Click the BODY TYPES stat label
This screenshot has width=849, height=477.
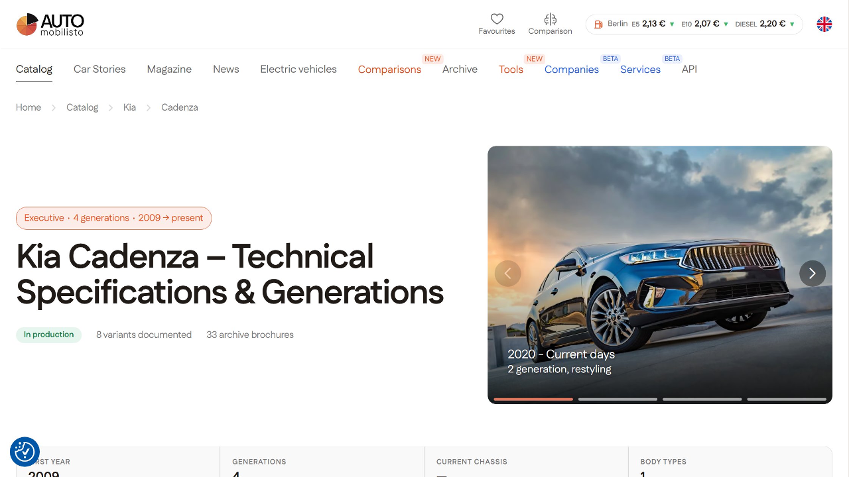tap(663, 462)
